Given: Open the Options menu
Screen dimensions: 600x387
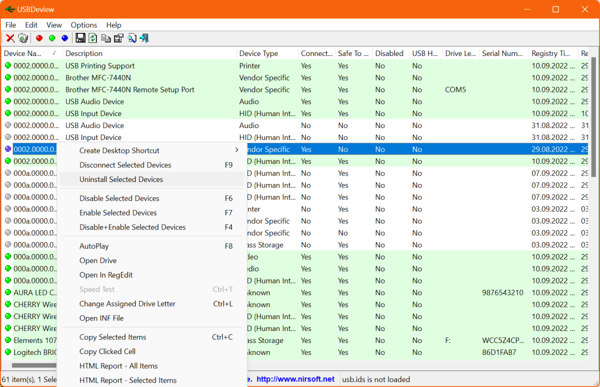Looking at the screenshot, I should 84,25.
